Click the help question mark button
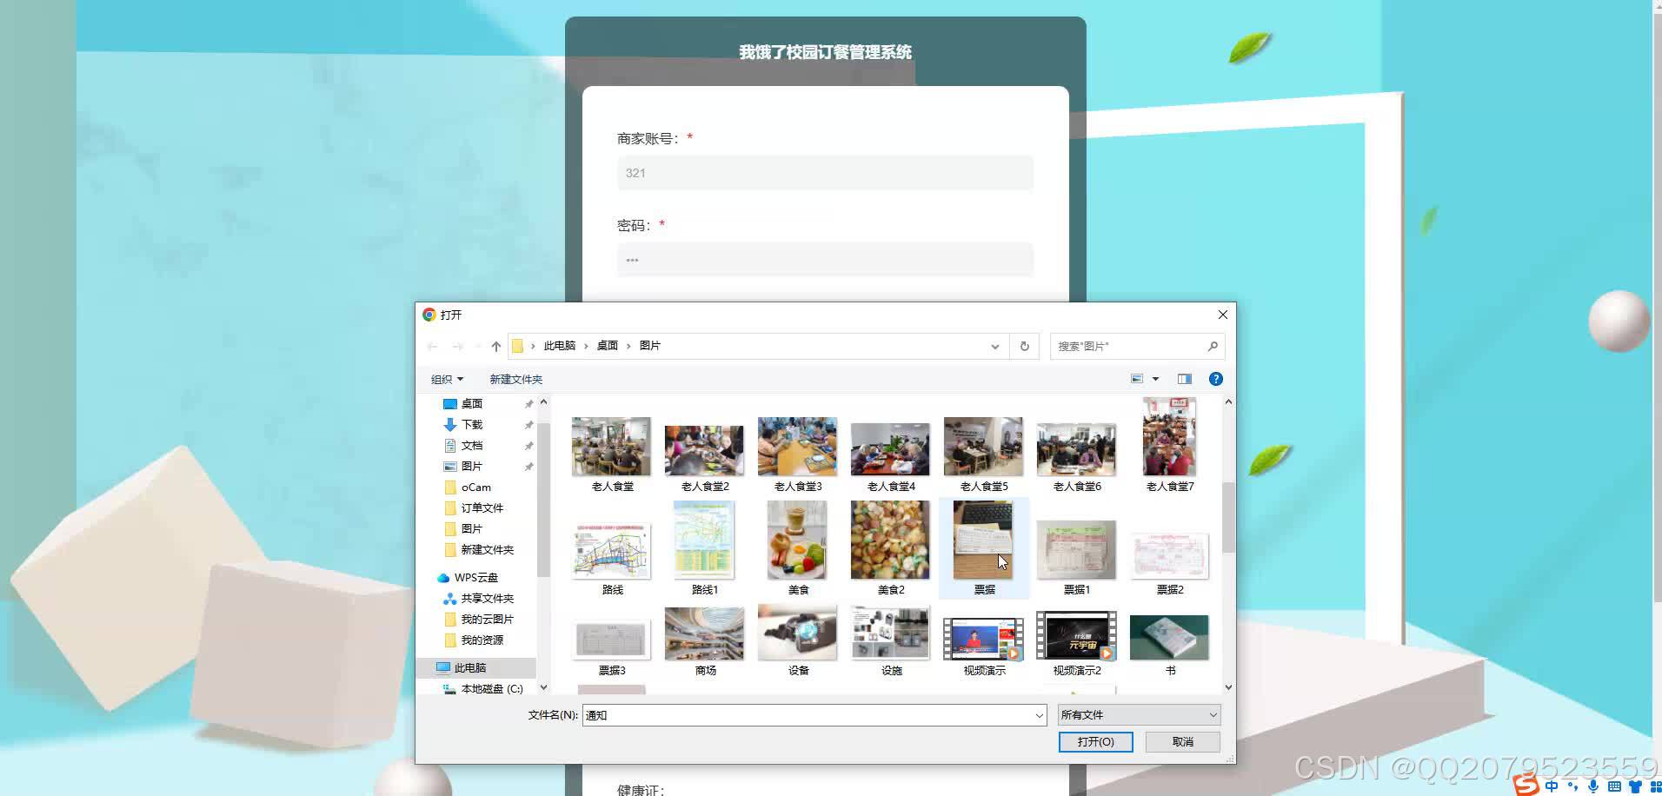Screen dimensions: 1662x796 pyautogui.click(x=1215, y=378)
